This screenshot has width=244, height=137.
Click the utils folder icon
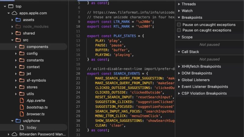pyautogui.click(x=22, y=94)
